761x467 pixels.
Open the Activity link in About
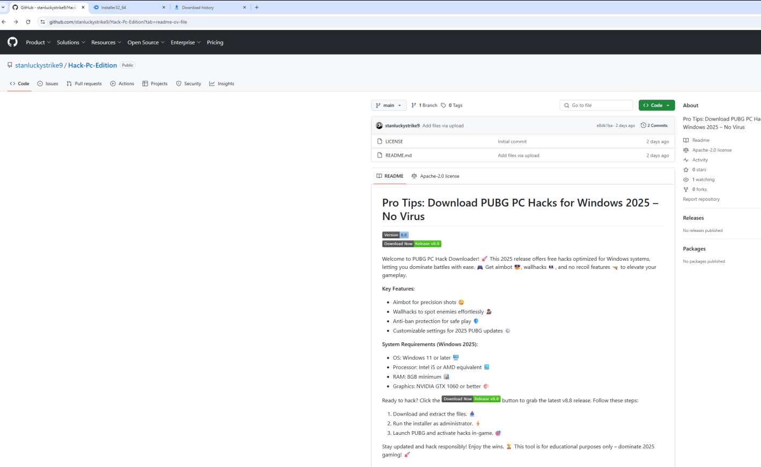pos(696,160)
